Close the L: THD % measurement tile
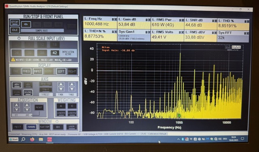The image size is (259, 152). (x=248, y=21)
